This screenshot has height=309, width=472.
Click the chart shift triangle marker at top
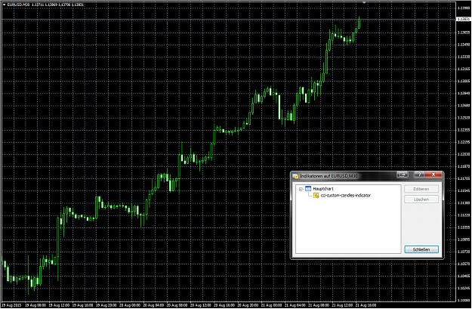364,3
